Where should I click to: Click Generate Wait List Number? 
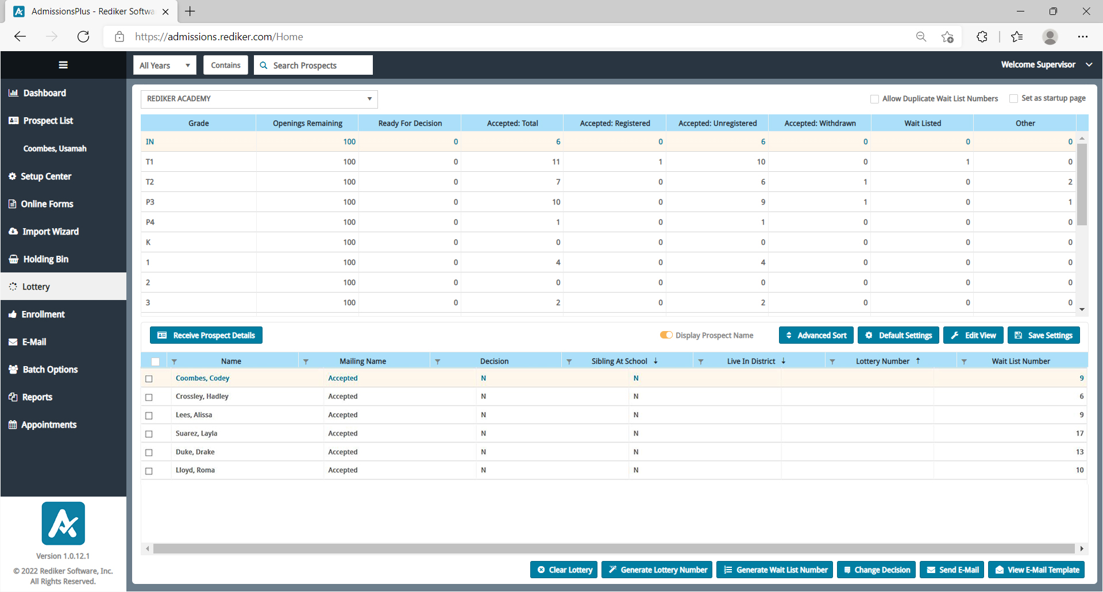[774, 570]
